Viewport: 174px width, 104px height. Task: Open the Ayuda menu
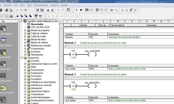click(x=64, y=5)
